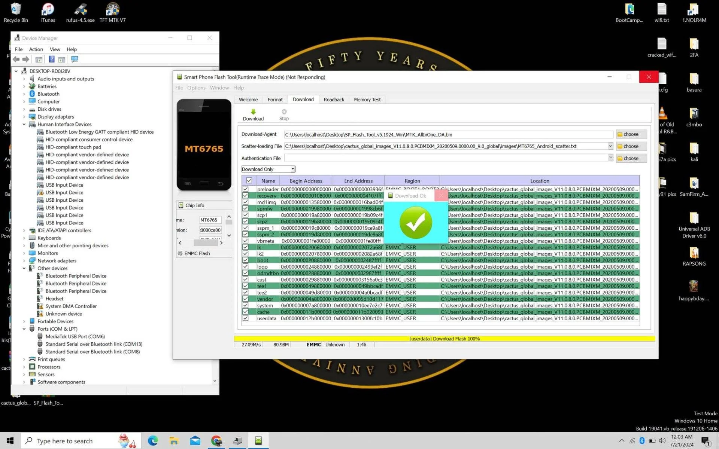Click the Back arrow in Device Manager toolbar
719x449 pixels.
point(16,59)
